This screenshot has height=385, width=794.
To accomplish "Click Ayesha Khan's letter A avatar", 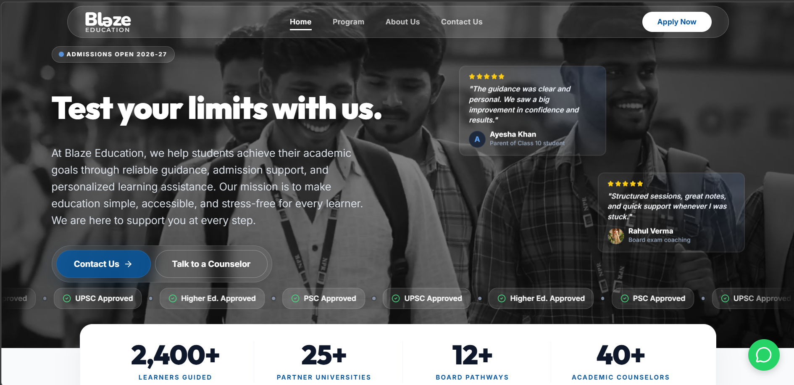I will coord(477,139).
